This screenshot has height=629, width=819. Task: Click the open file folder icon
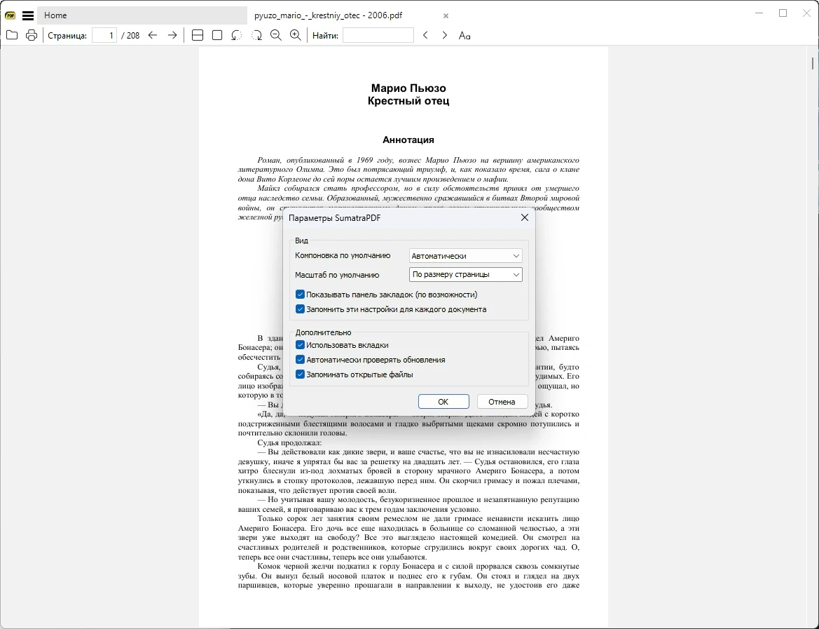click(12, 35)
